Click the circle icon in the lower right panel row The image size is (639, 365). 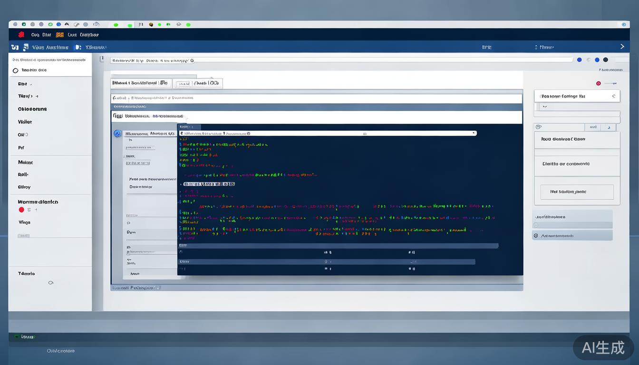coord(536,236)
